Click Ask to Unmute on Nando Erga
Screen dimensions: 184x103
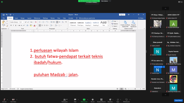click(158, 67)
